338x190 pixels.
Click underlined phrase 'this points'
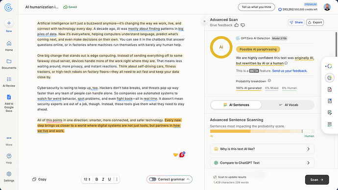coord(54,120)
